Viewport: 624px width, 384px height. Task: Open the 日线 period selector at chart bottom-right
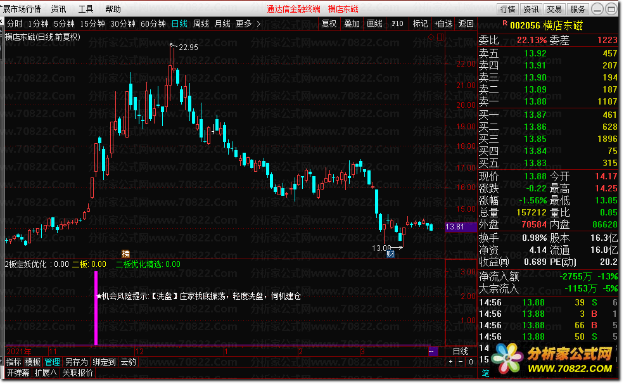[461, 352]
